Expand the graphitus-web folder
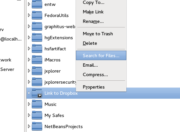This screenshot has width=180, height=132. [29, 26]
